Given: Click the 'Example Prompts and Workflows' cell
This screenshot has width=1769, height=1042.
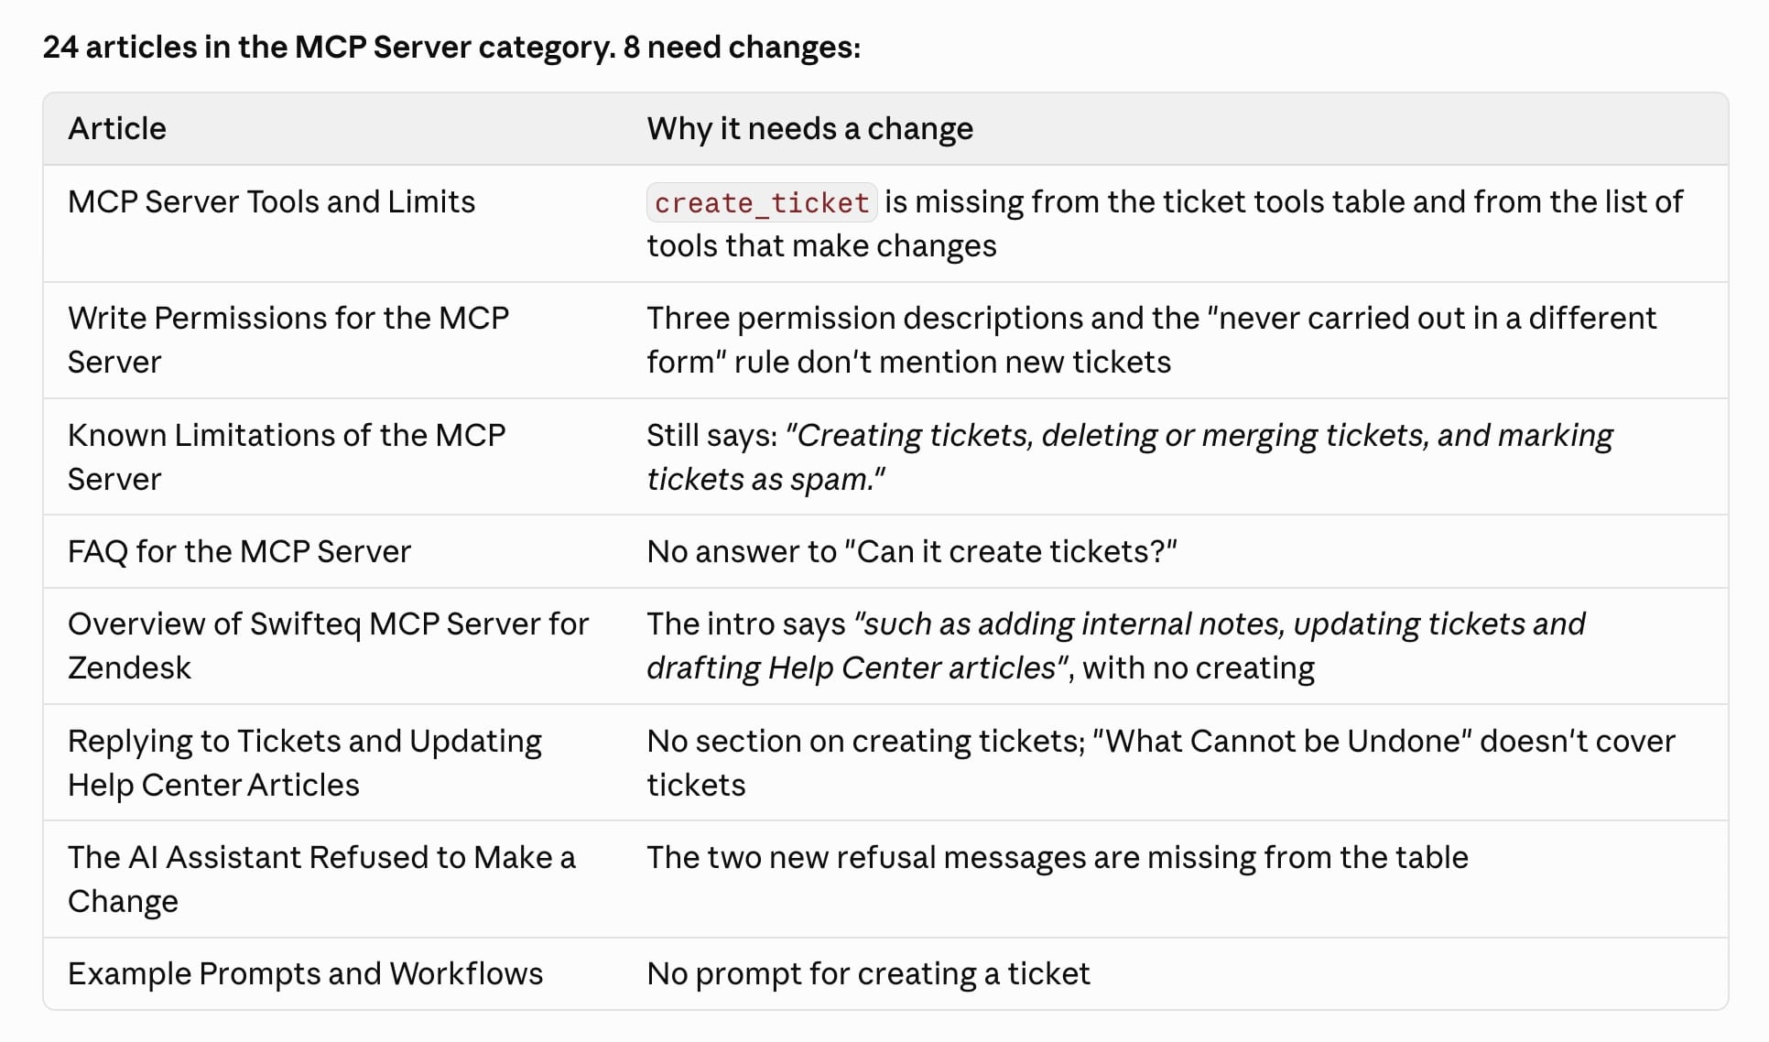Looking at the screenshot, I should click(305, 973).
